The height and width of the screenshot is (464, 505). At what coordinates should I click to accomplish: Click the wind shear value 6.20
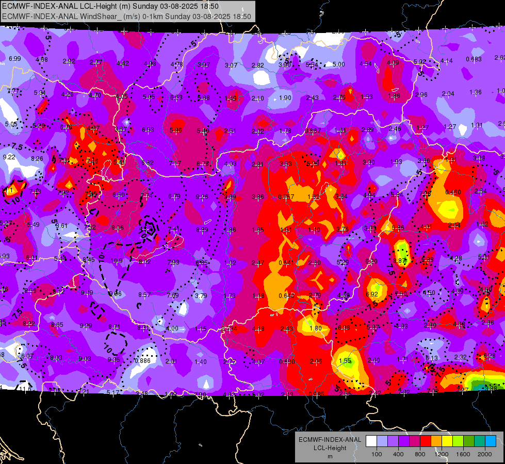click(371, 261)
